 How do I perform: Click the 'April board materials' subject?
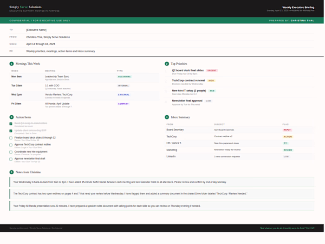[x=224, y=130]
